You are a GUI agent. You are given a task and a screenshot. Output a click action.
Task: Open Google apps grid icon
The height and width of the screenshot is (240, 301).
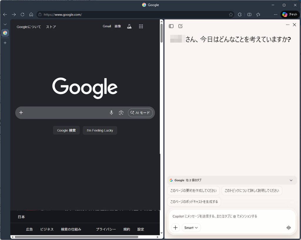(141, 26)
